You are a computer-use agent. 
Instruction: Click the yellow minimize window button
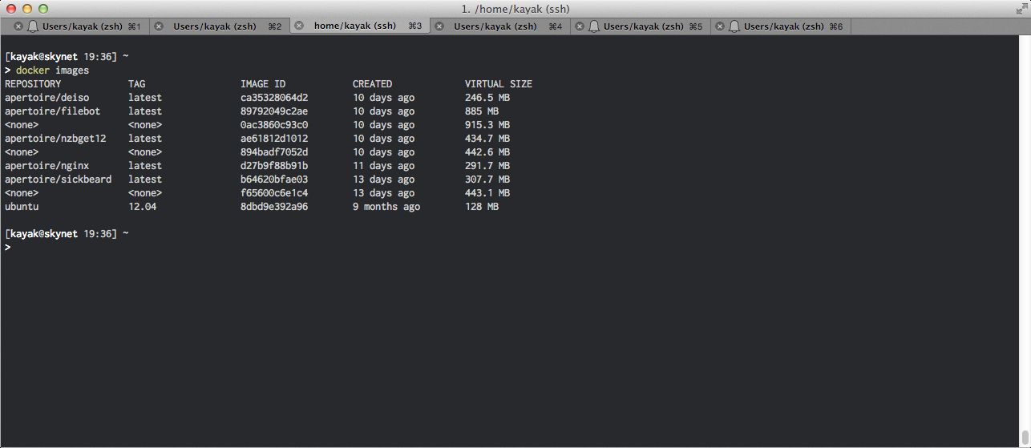tap(26, 9)
